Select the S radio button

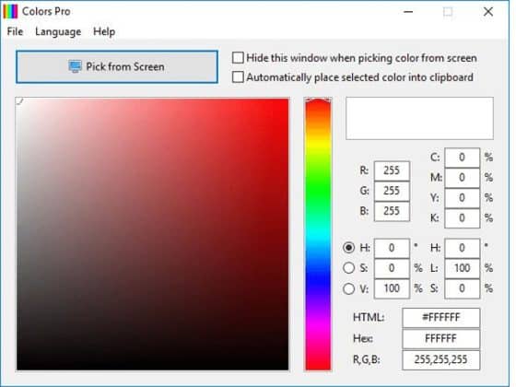click(349, 268)
